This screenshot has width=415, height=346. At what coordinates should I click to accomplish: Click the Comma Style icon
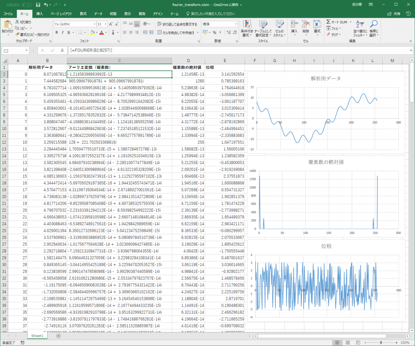[x=220, y=32]
